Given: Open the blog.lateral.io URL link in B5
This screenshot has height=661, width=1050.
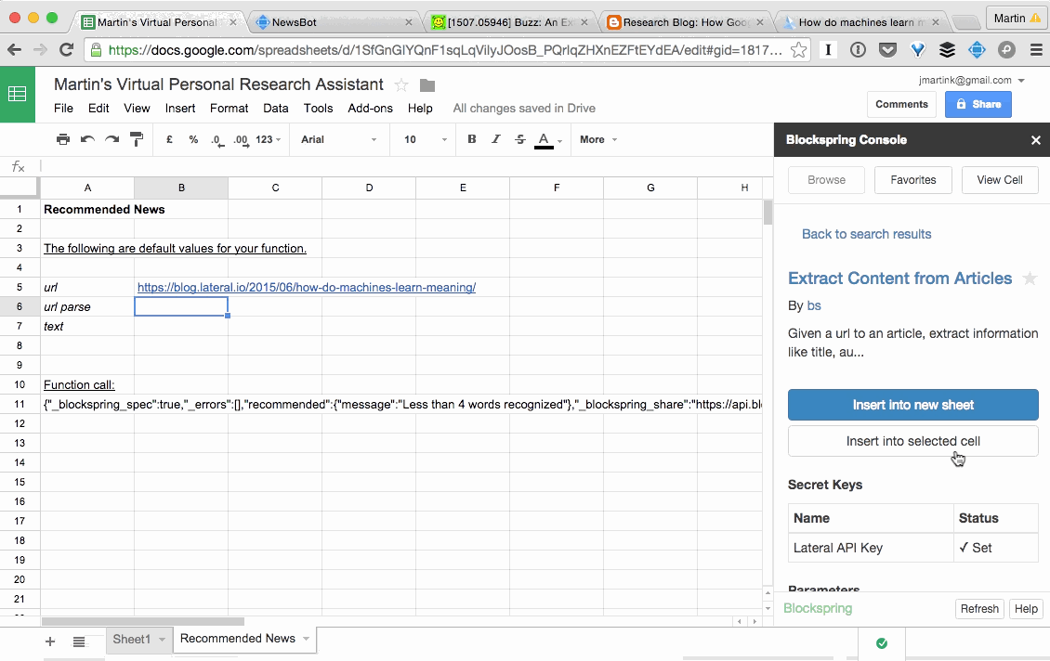Looking at the screenshot, I should [x=307, y=288].
